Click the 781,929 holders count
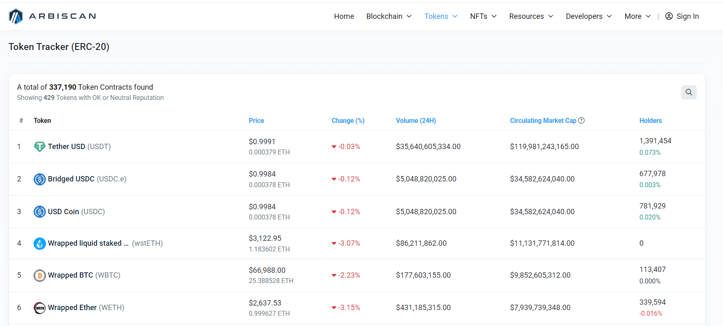The image size is (723, 326). [x=653, y=206]
